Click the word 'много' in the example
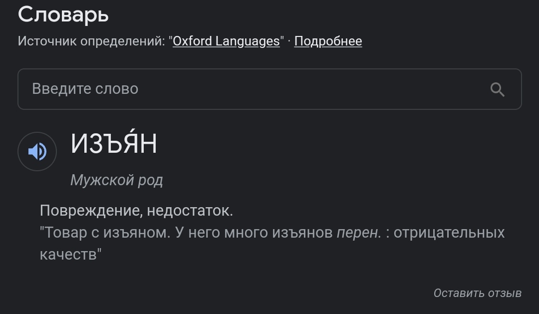This screenshot has width=539, height=314. pyautogui.click(x=246, y=233)
